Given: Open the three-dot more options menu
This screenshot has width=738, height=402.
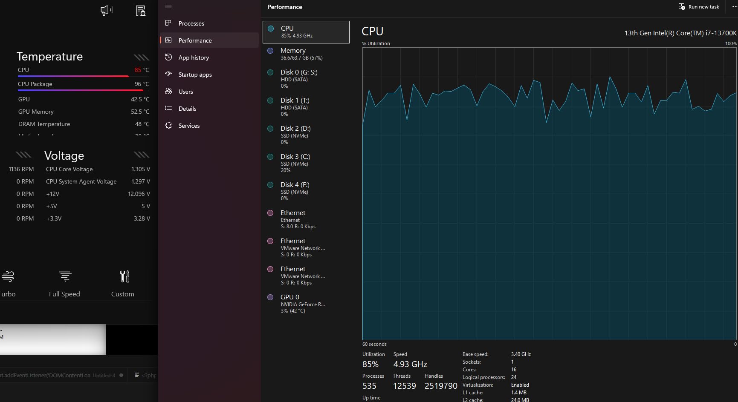Looking at the screenshot, I should pos(734,7).
